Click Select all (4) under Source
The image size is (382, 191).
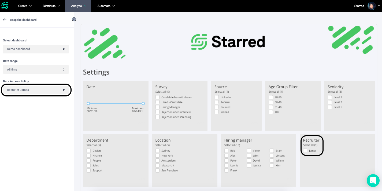coord(222,92)
